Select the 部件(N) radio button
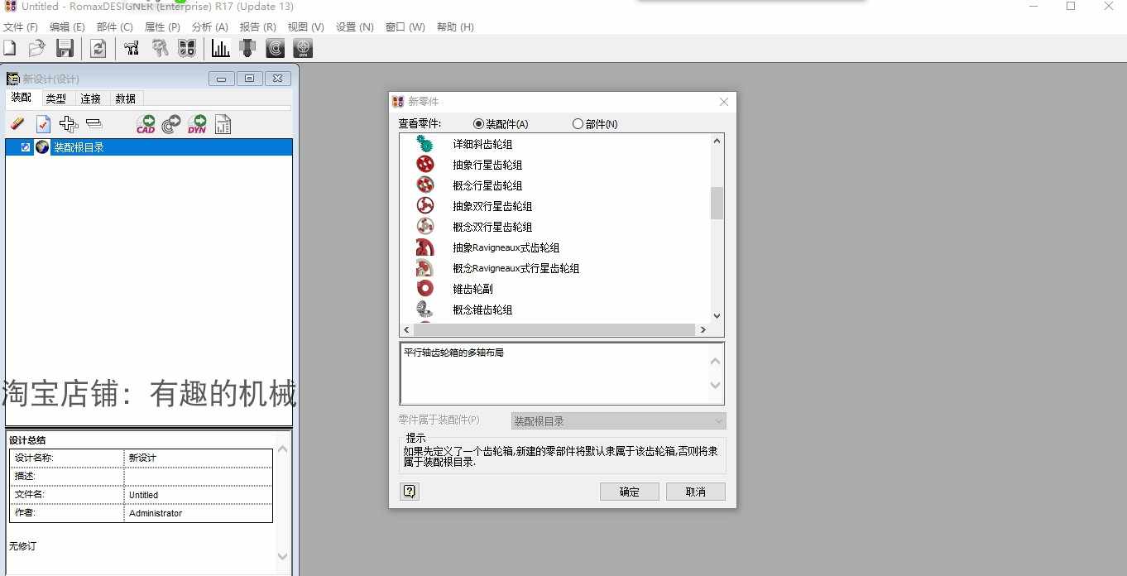This screenshot has width=1127, height=576. (x=578, y=124)
